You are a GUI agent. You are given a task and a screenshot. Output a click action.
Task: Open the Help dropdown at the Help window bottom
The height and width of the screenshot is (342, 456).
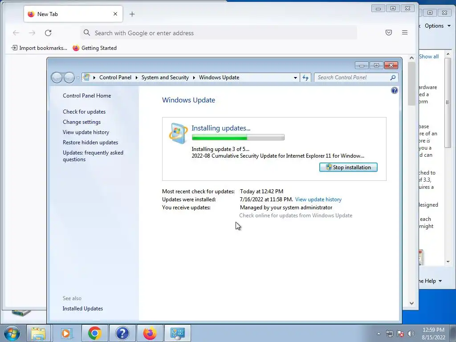430,281
